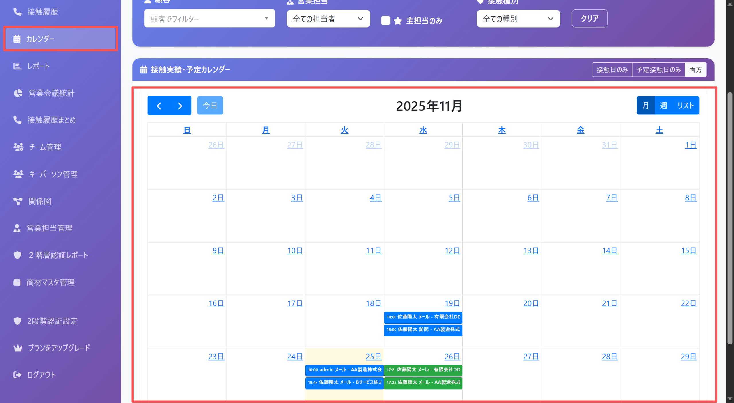Open the 19日 date link
This screenshot has width=734, height=403.
pyautogui.click(x=452, y=303)
